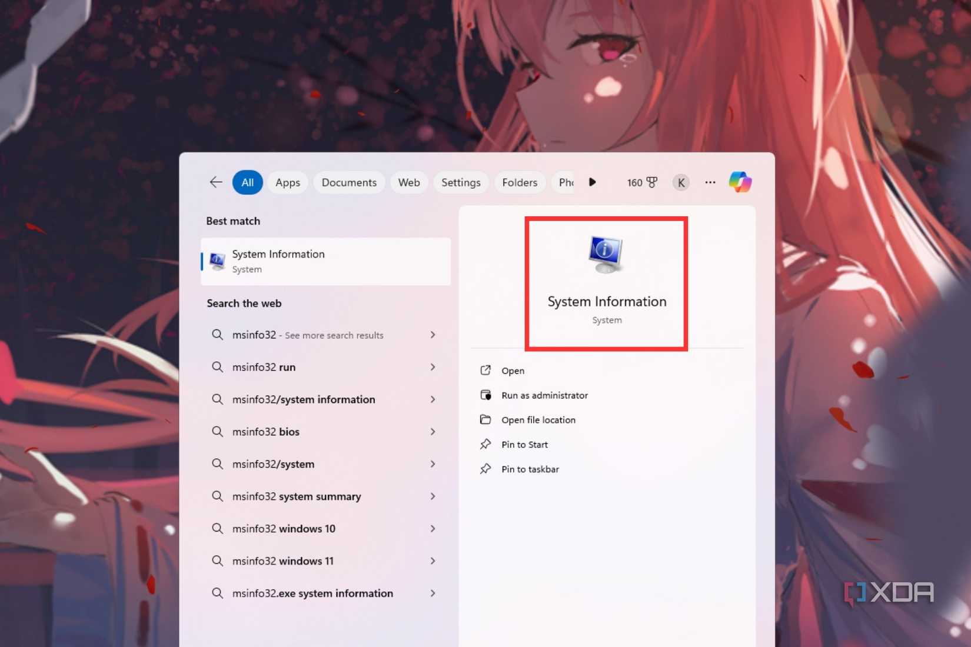This screenshot has height=647, width=971.
Task: Click search icon beside msinfo32 windows 10
Action: (217, 529)
